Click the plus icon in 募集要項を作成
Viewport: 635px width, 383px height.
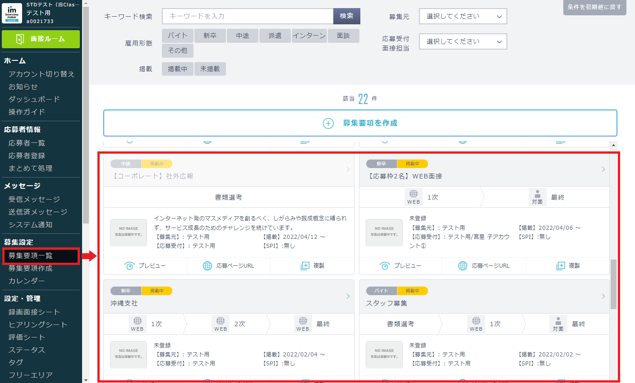328,123
